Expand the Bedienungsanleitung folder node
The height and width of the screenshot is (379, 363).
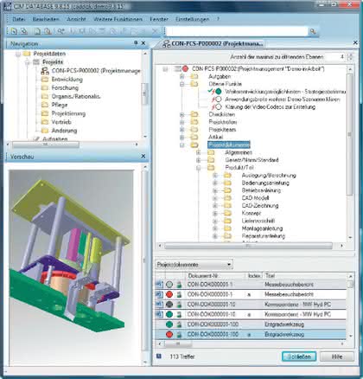(x=215, y=183)
